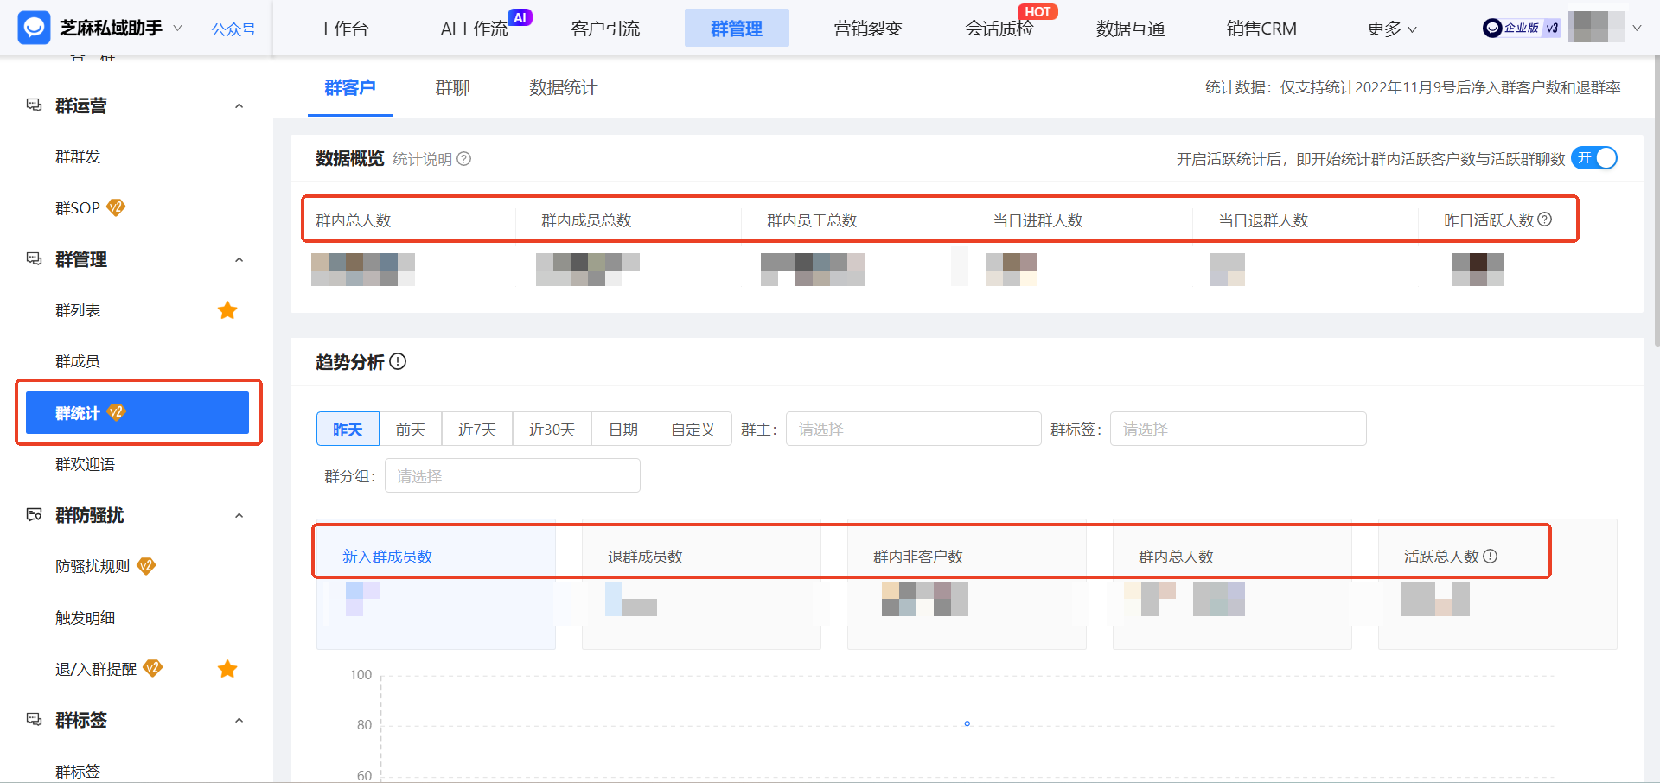Screen dimensions: 1660x783
Task: Toggle the favorite star beside 群列表
Action: pyautogui.click(x=227, y=310)
